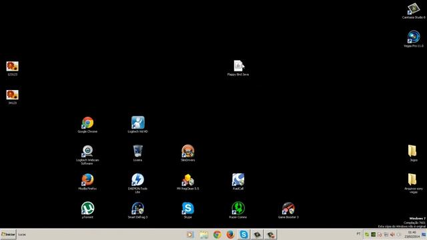Viewport: 427px width, 240px height.
Task: Select the SlimDrivers desktop shortcut
Action: 188,153
